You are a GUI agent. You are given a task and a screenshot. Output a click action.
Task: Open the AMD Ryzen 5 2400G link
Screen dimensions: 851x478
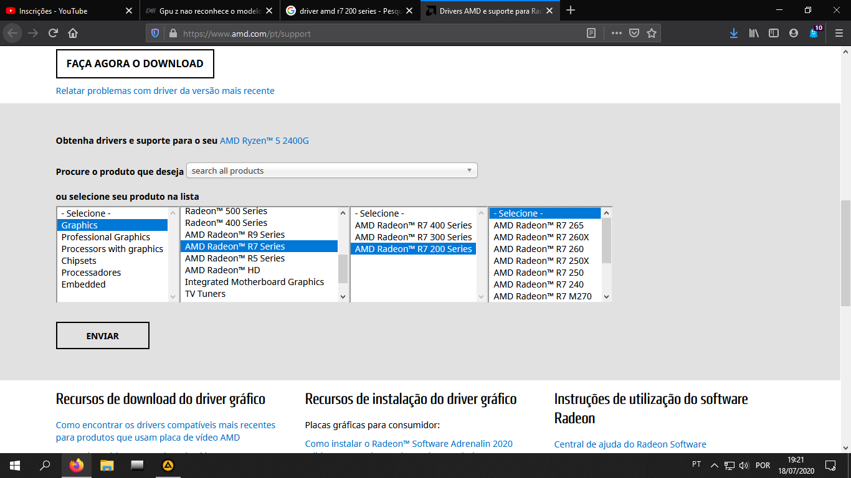coord(264,141)
